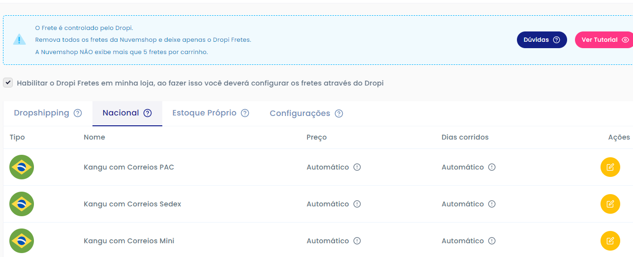This screenshot has height=257, width=633.
Task: Go to the Configurações tab
Action: click(x=306, y=114)
